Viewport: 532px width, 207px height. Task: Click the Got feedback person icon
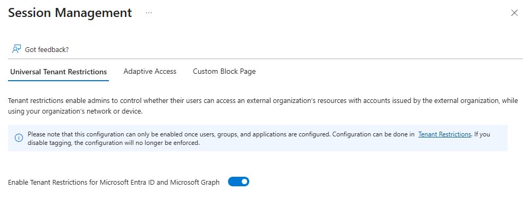[16, 49]
